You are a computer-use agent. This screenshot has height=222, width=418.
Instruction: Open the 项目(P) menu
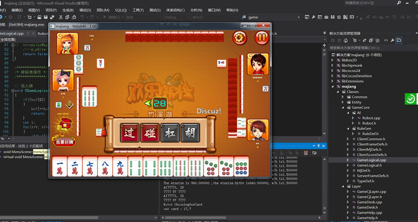point(51,10)
